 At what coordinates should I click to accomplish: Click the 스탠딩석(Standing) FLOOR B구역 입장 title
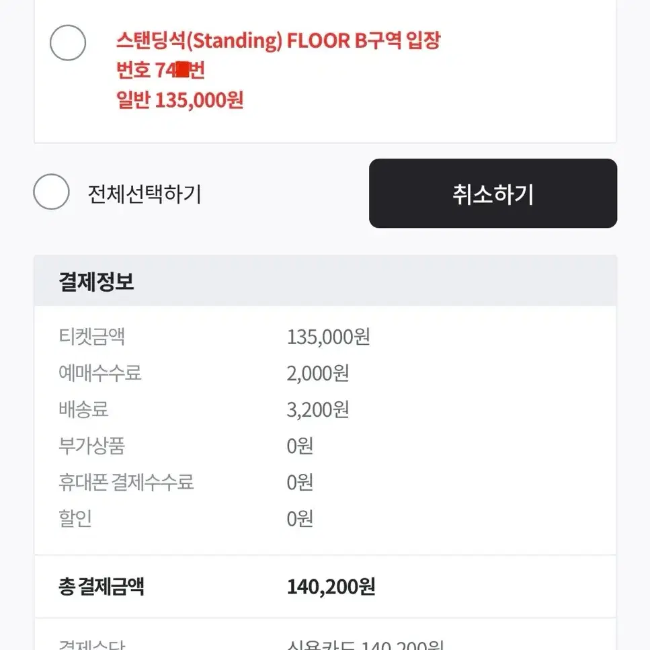coord(278,40)
